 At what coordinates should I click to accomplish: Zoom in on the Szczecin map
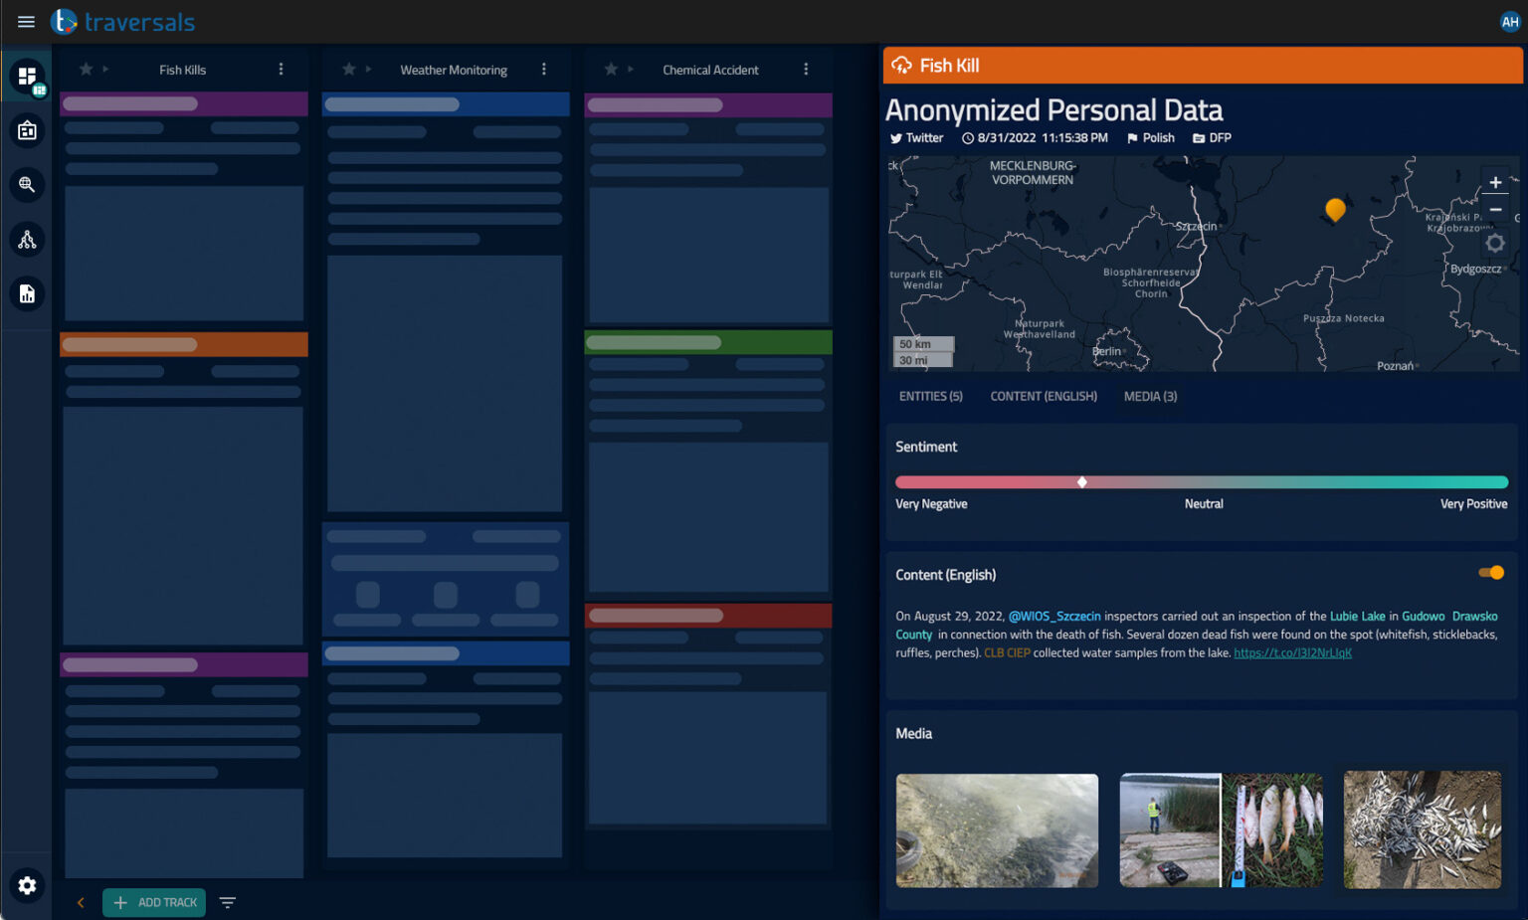tap(1495, 182)
